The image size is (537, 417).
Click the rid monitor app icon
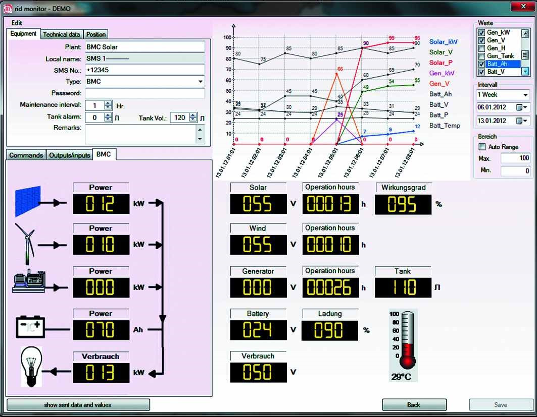8,8
